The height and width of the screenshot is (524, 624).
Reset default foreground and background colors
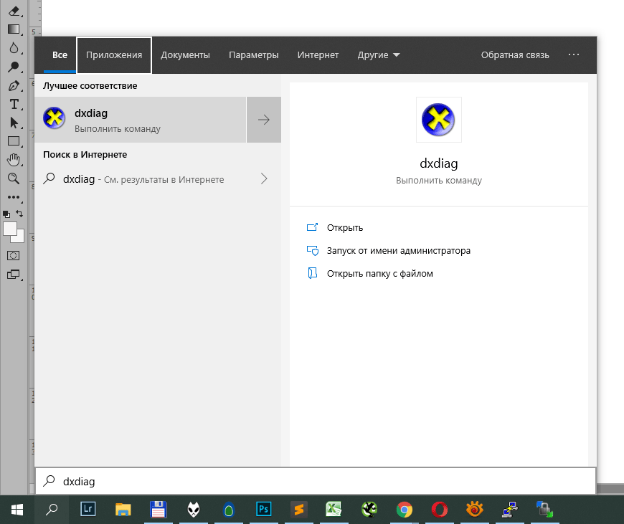coord(6,214)
